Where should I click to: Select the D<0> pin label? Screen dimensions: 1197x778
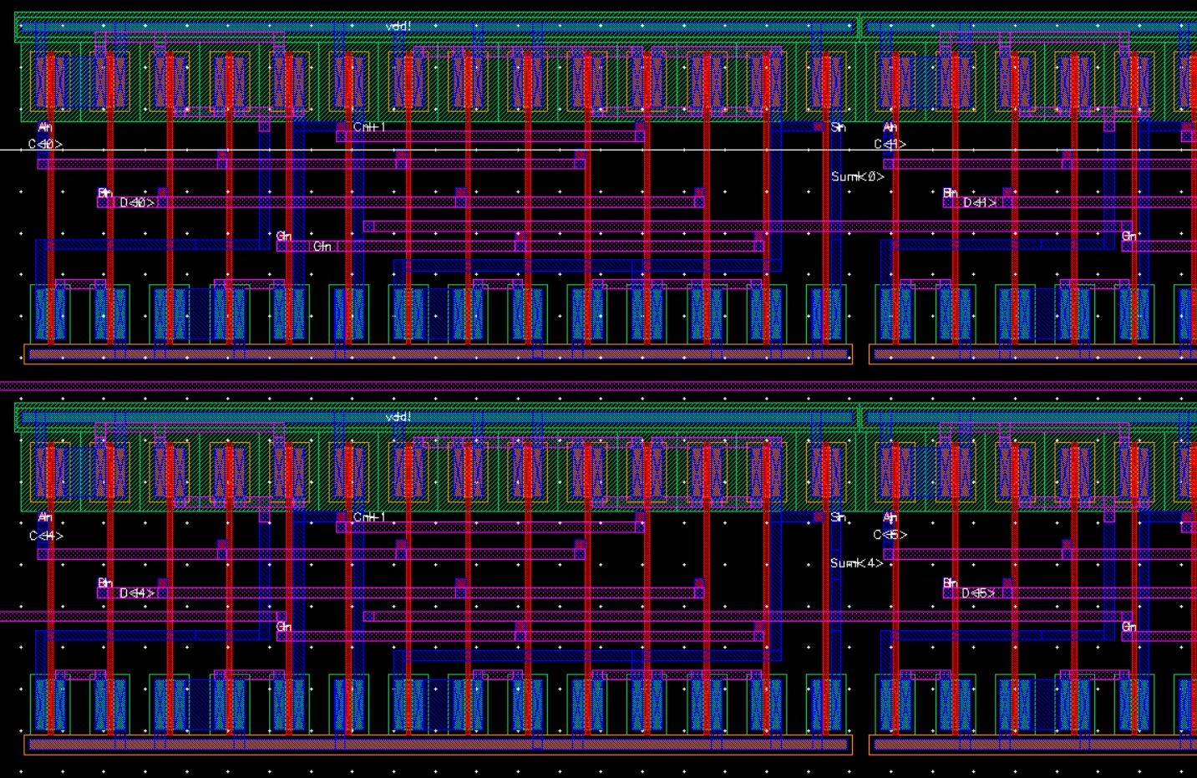pos(137,202)
